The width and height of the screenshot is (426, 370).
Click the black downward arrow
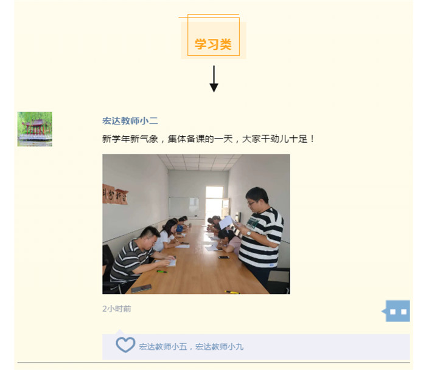click(x=214, y=78)
